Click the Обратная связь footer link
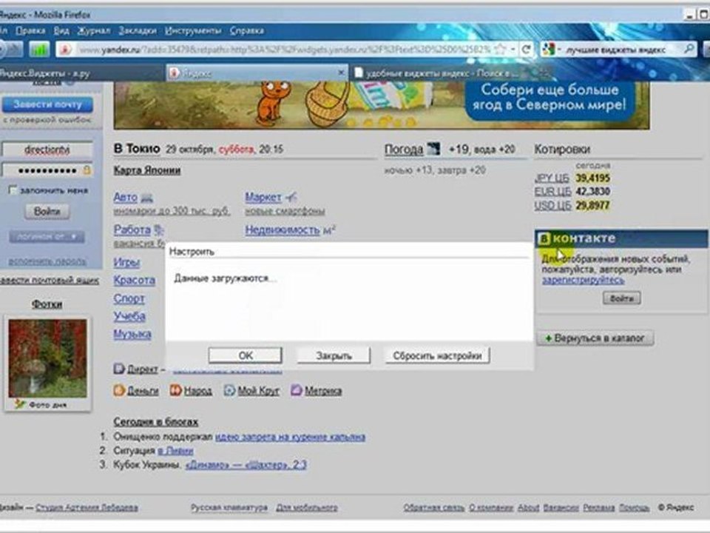The width and height of the screenshot is (710, 533). coord(434,508)
